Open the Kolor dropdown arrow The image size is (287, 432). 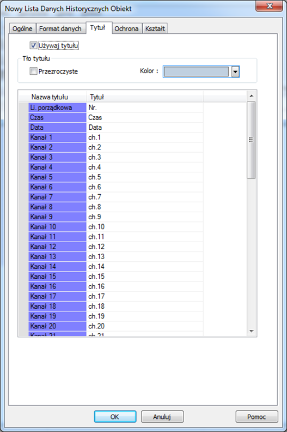point(235,71)
